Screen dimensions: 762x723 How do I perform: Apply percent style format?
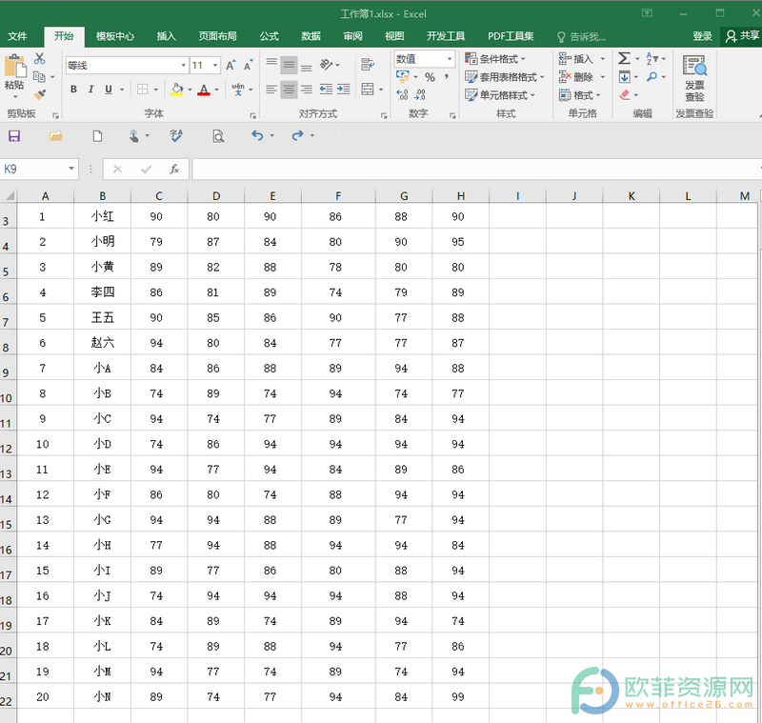[430, 77]
